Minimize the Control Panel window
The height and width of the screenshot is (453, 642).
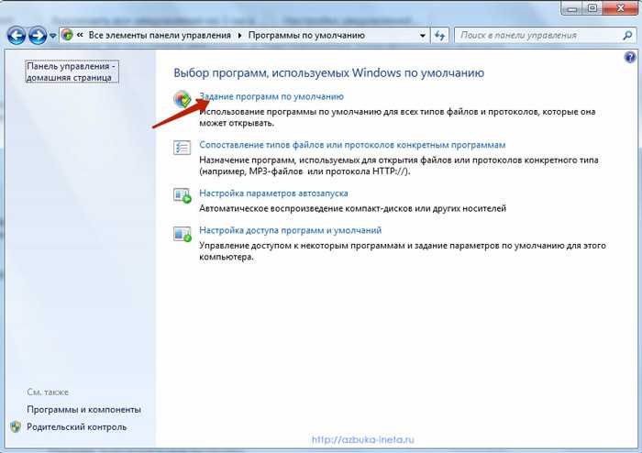click(x=573, y=7)
